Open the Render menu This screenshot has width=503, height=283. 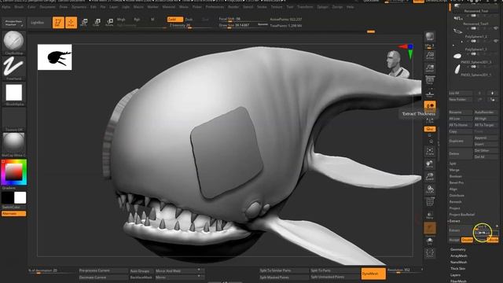tap(233, 7)
